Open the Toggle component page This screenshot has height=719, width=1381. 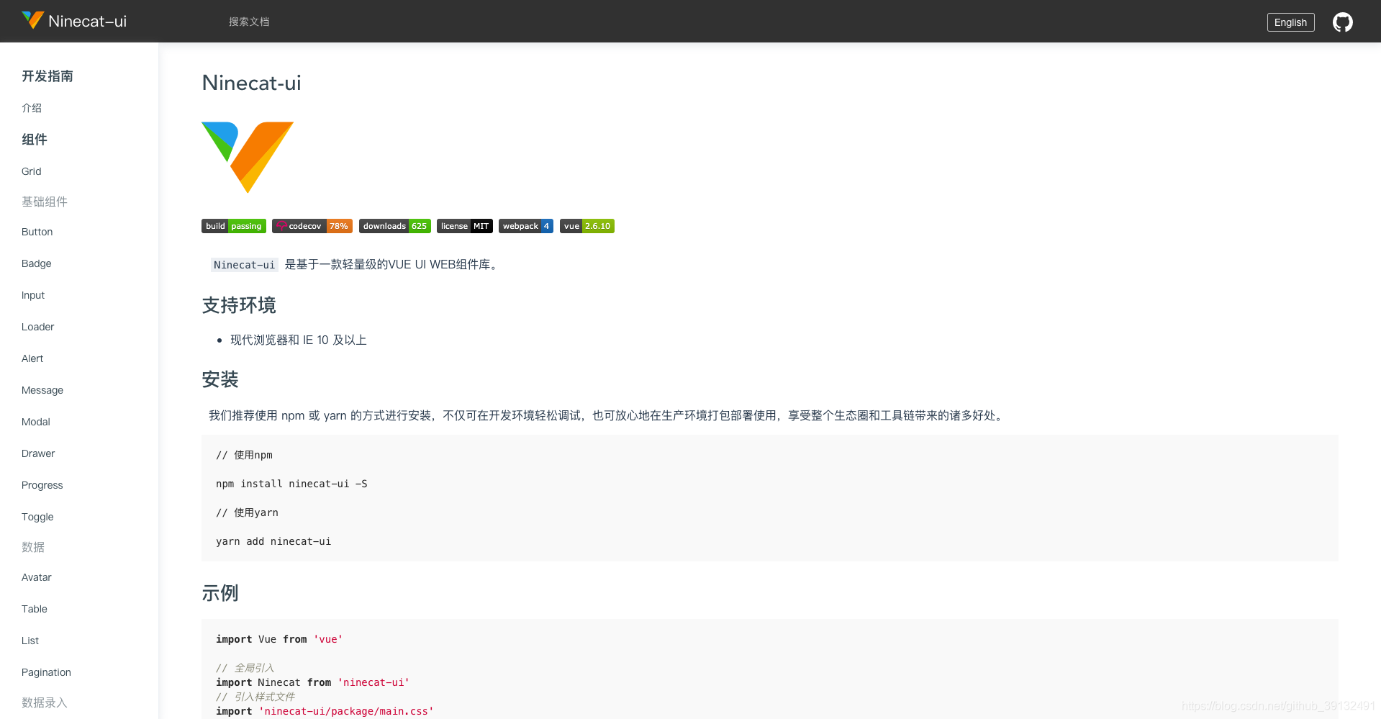tap(37, 517)
